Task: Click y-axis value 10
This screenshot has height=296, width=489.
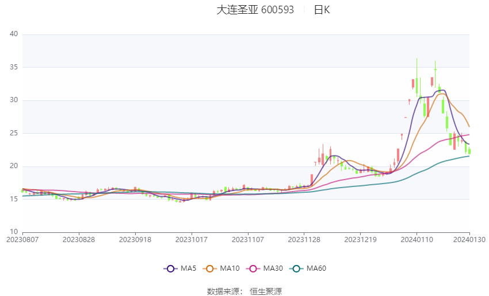Action: tap(14, 232)
